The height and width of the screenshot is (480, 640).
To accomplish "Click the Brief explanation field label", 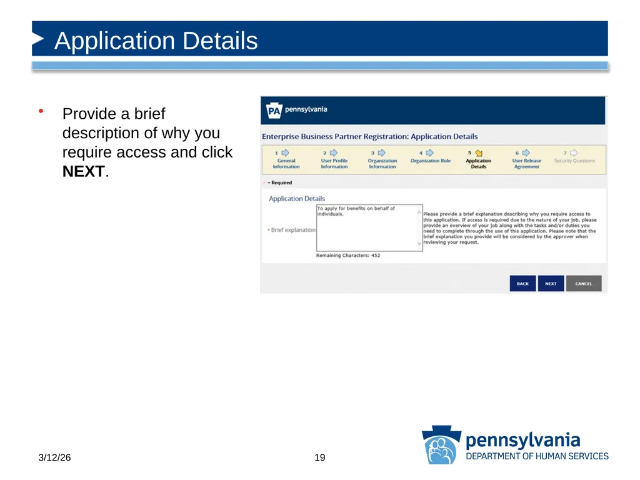I will click(x=293, y=230).
